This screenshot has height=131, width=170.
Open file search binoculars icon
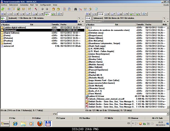76,9
